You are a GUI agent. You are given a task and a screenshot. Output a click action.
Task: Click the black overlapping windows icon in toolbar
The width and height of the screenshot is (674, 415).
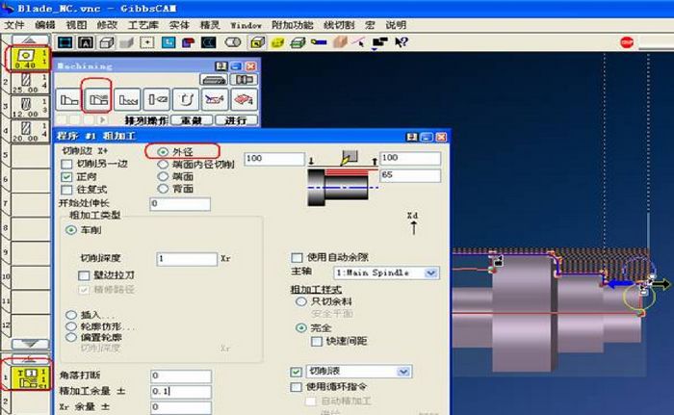[x=379, y=42]
